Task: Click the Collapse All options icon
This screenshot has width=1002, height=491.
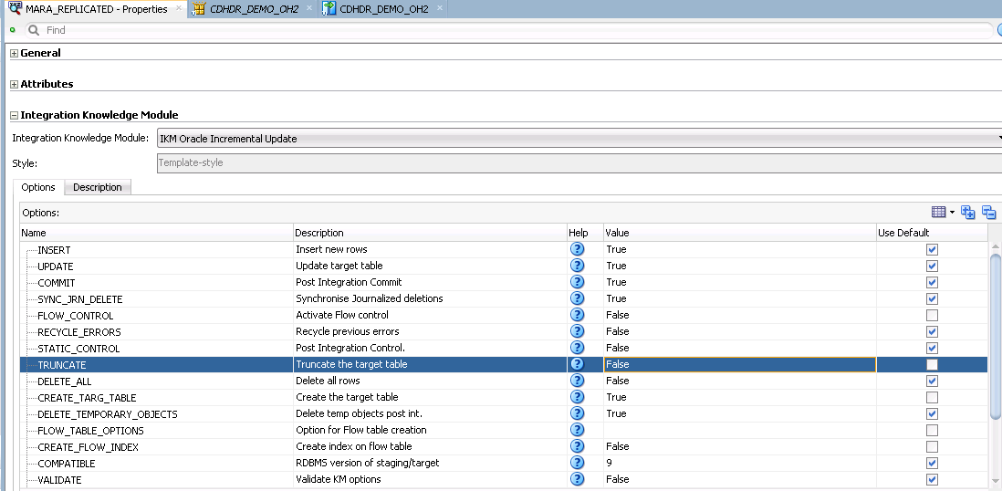Action: click(988, 213)
